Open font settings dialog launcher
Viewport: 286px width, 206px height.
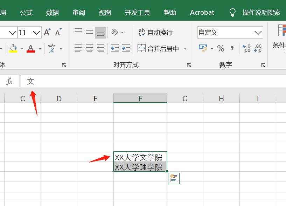(64, 65)
